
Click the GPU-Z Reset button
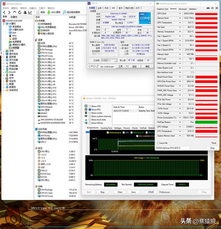click(x=214, y=143)
